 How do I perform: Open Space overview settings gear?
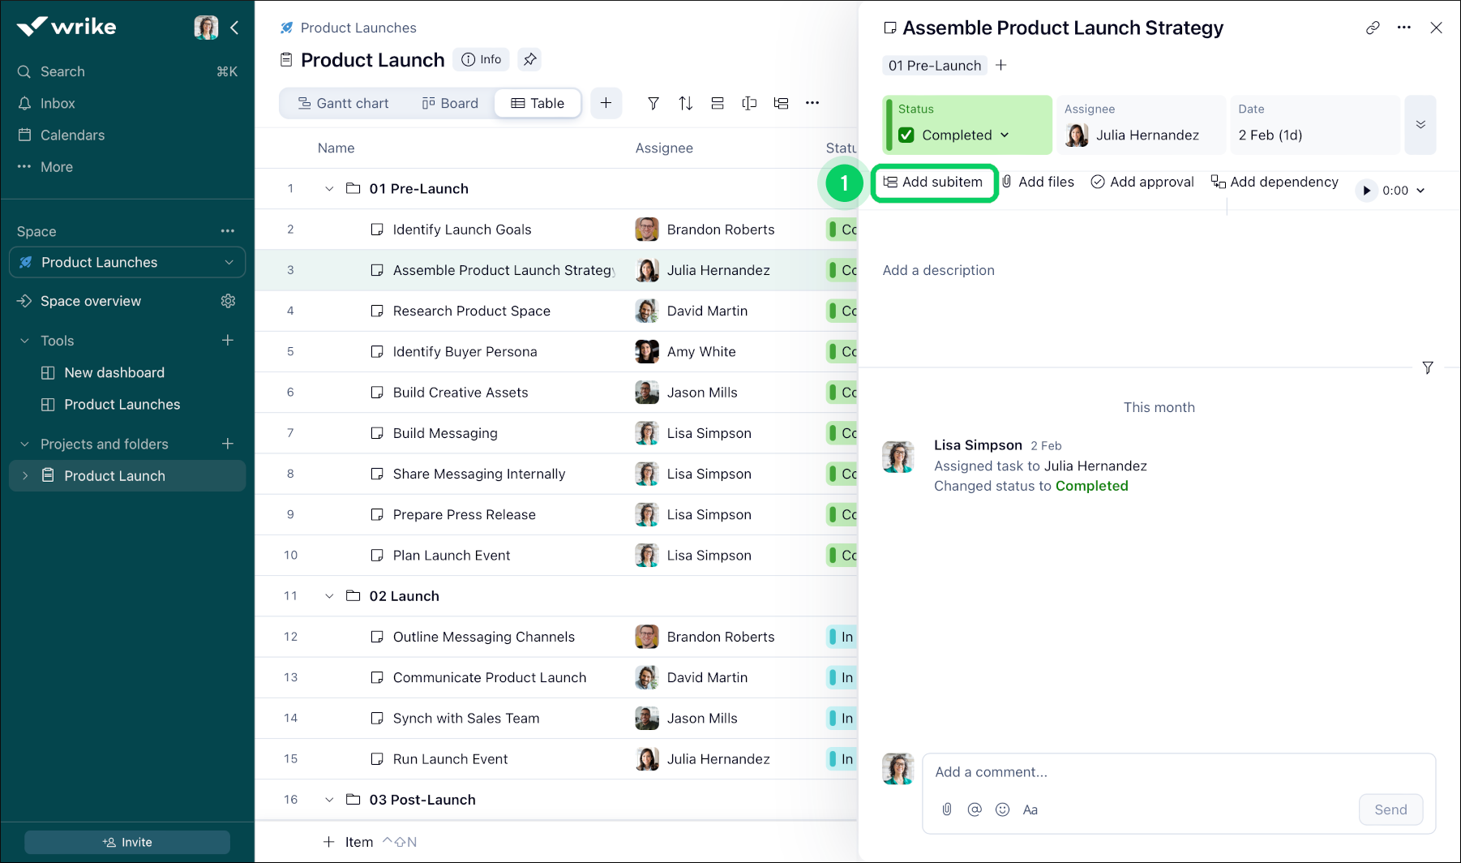[228, 301]
